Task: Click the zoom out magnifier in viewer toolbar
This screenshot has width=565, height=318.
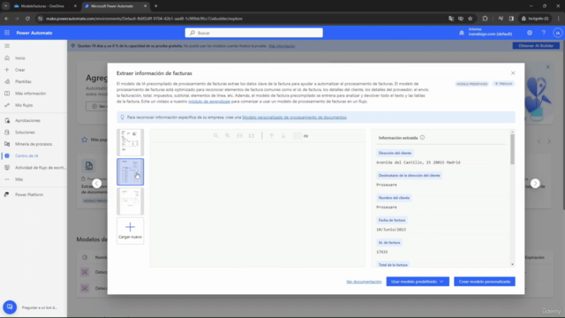Action: point(215,136)
